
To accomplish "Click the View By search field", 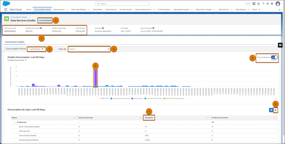I will 89,49.
